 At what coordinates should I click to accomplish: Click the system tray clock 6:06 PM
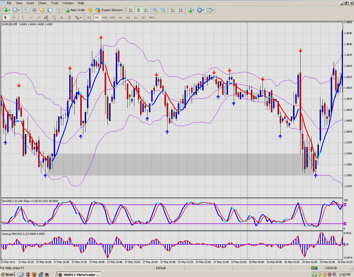(x=344, y=274)
